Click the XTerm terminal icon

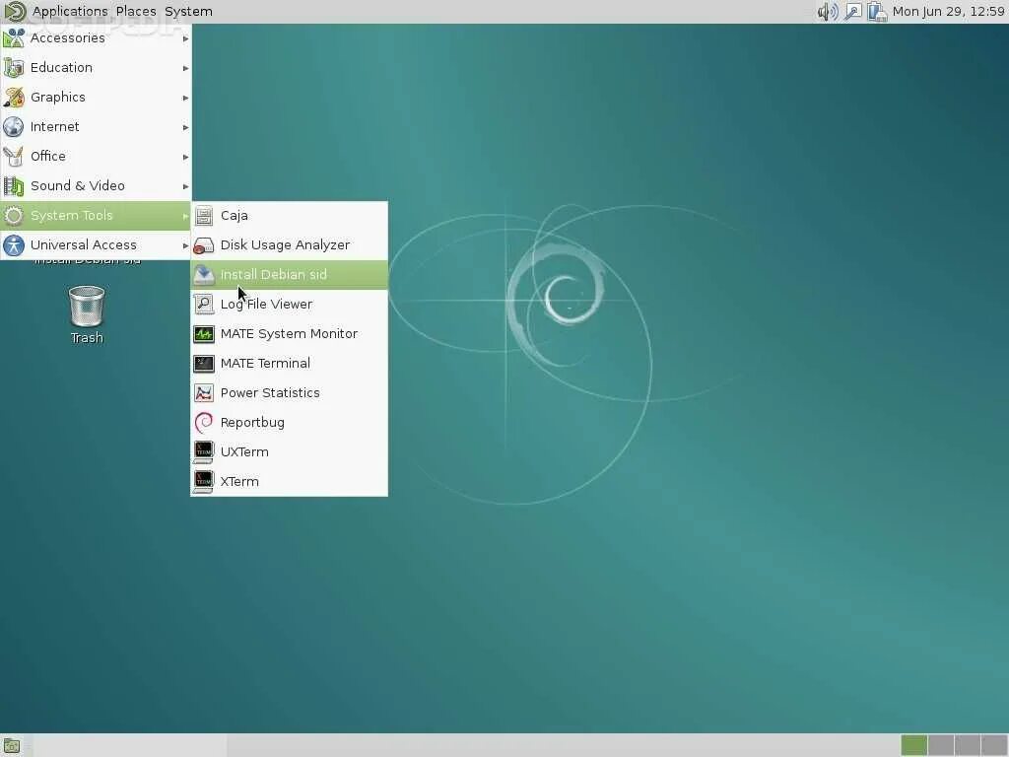[x=203, y=482]
